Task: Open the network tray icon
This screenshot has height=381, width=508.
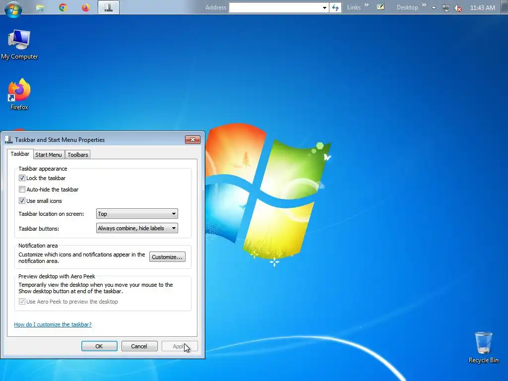Action: 446,8
